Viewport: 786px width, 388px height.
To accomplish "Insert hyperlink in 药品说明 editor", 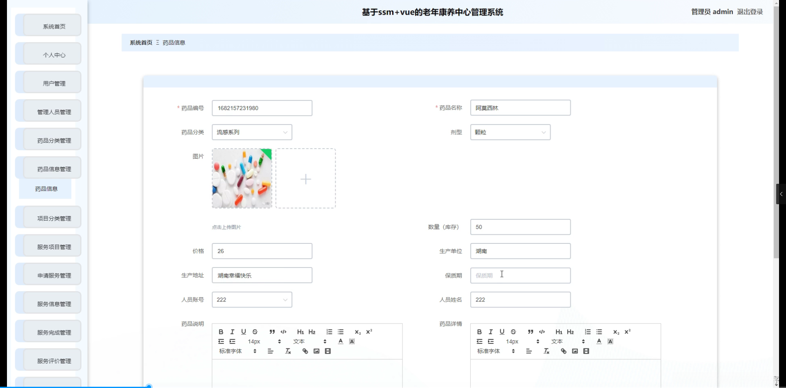I will [x=305, y=351].
